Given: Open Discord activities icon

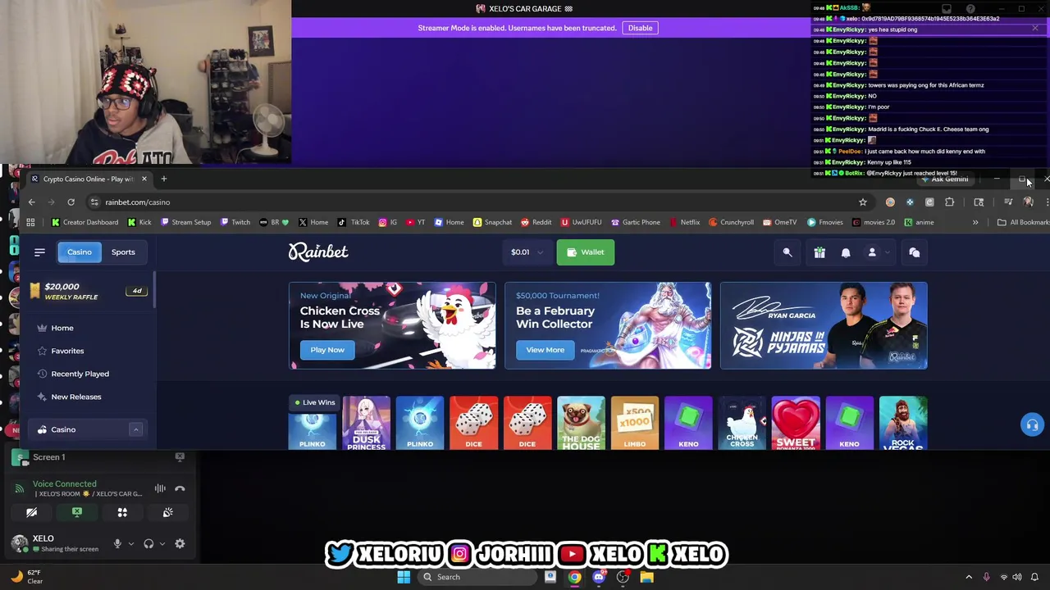Looking at the screenshot, I should [122, 513].
